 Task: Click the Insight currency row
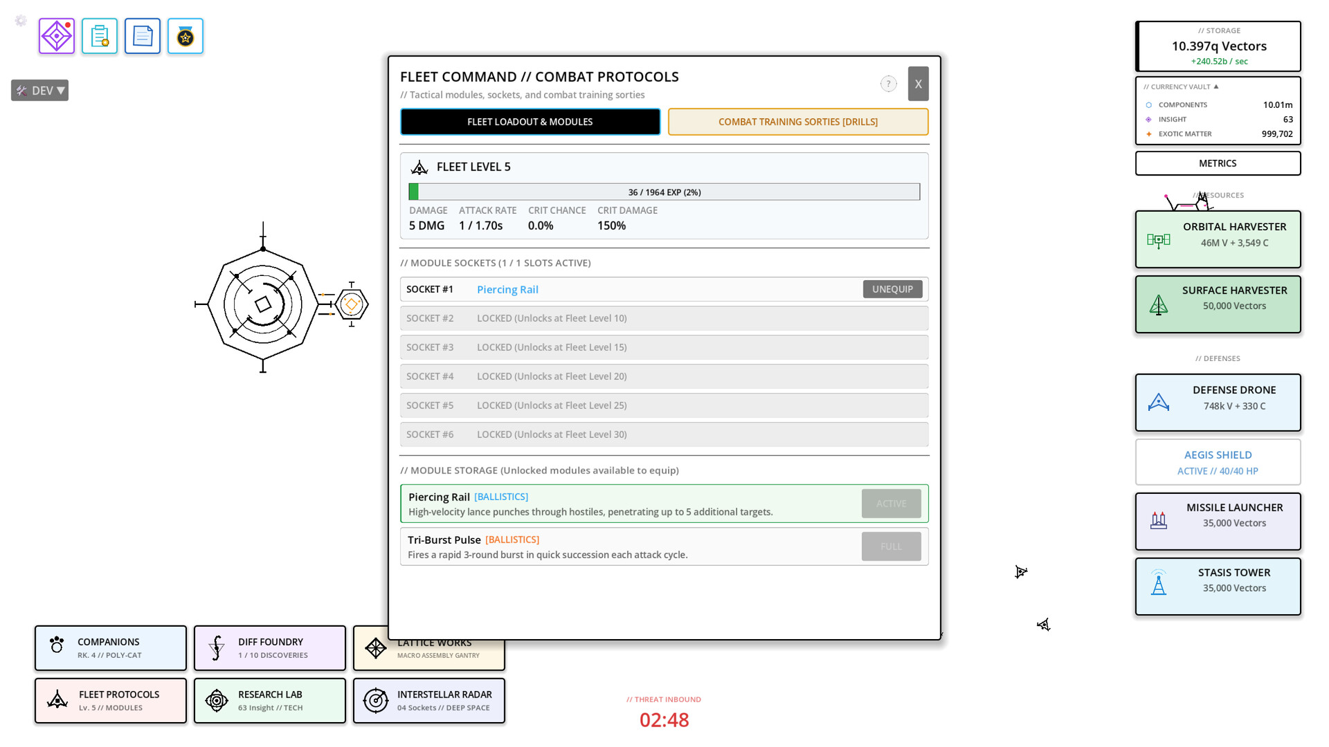pos(1218,120)
